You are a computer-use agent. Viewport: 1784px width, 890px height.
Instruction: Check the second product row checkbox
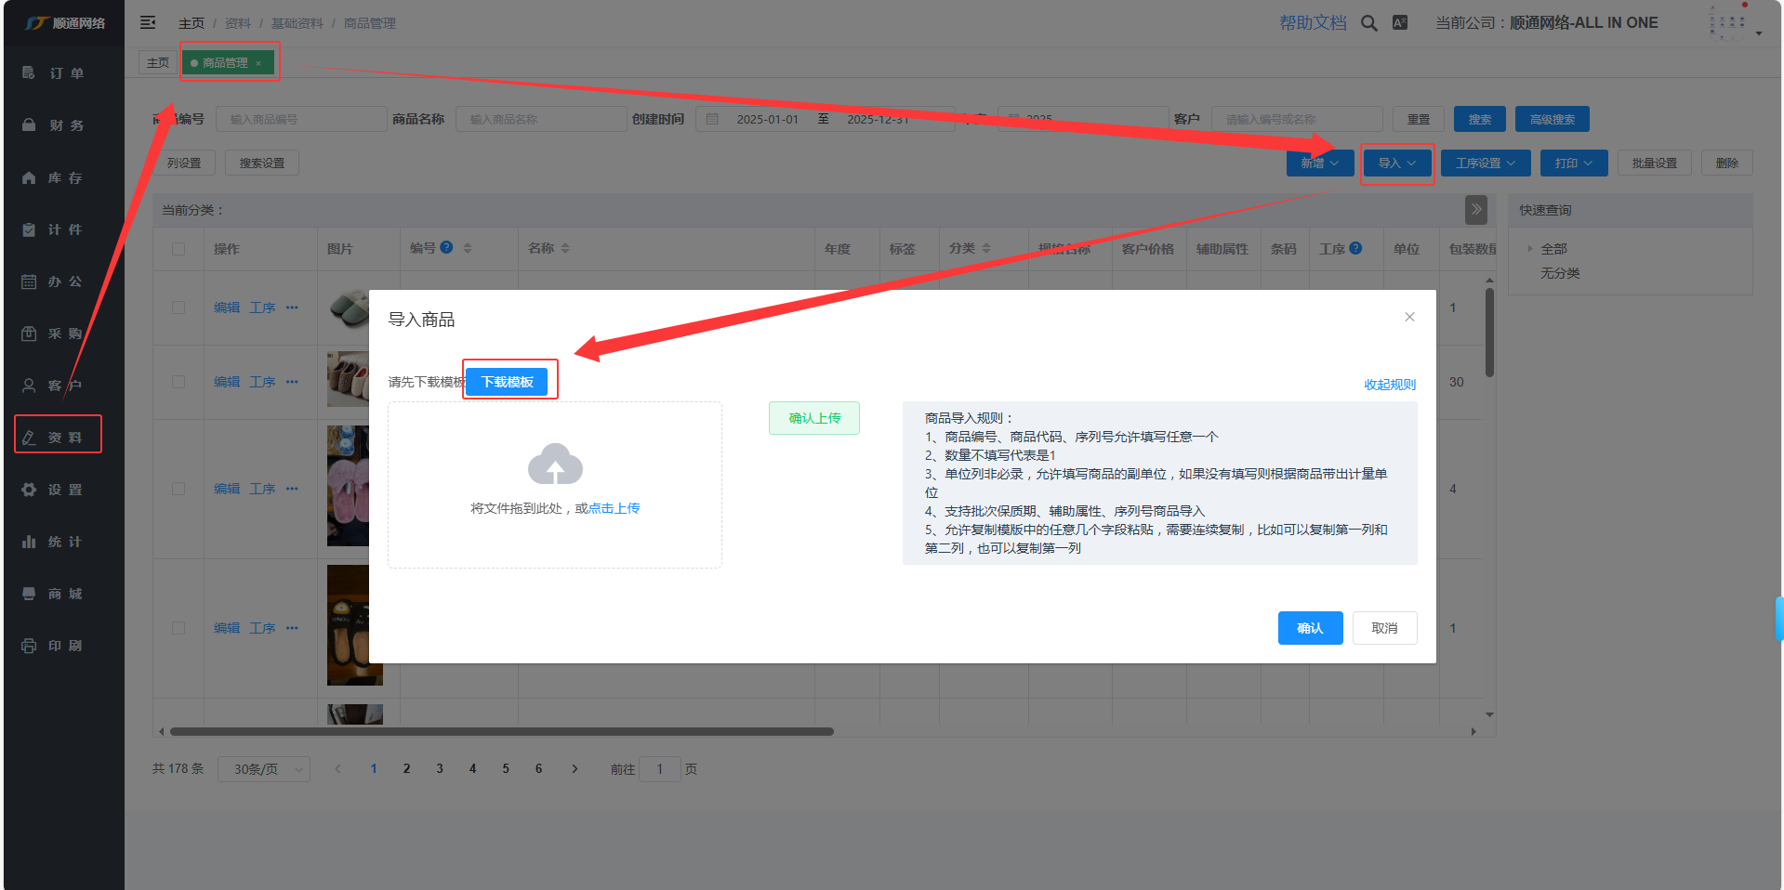[x=178, y=382]
